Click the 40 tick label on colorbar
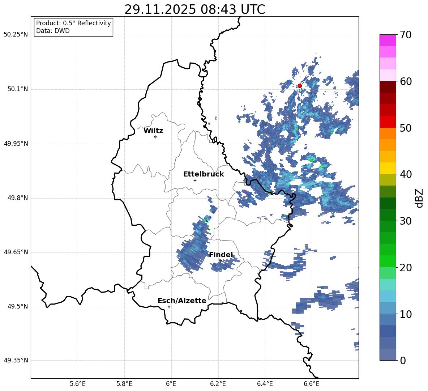428x391 pixels. coord(405,174)
